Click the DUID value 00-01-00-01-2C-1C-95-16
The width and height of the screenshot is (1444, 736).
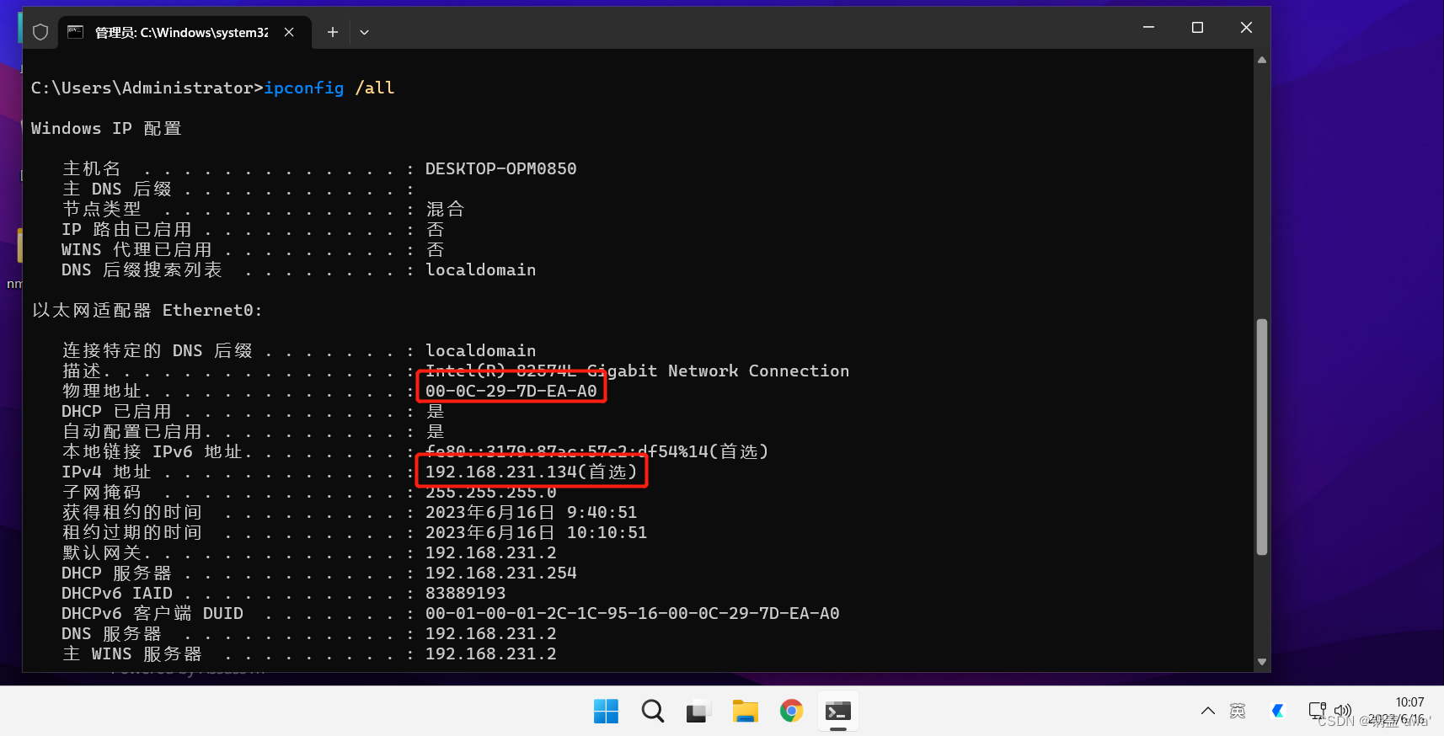pyautogui.click(x=632, y=613)
